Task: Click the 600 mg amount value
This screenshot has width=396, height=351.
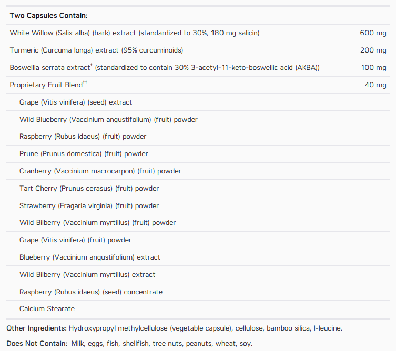Action: tap(373, 33)
